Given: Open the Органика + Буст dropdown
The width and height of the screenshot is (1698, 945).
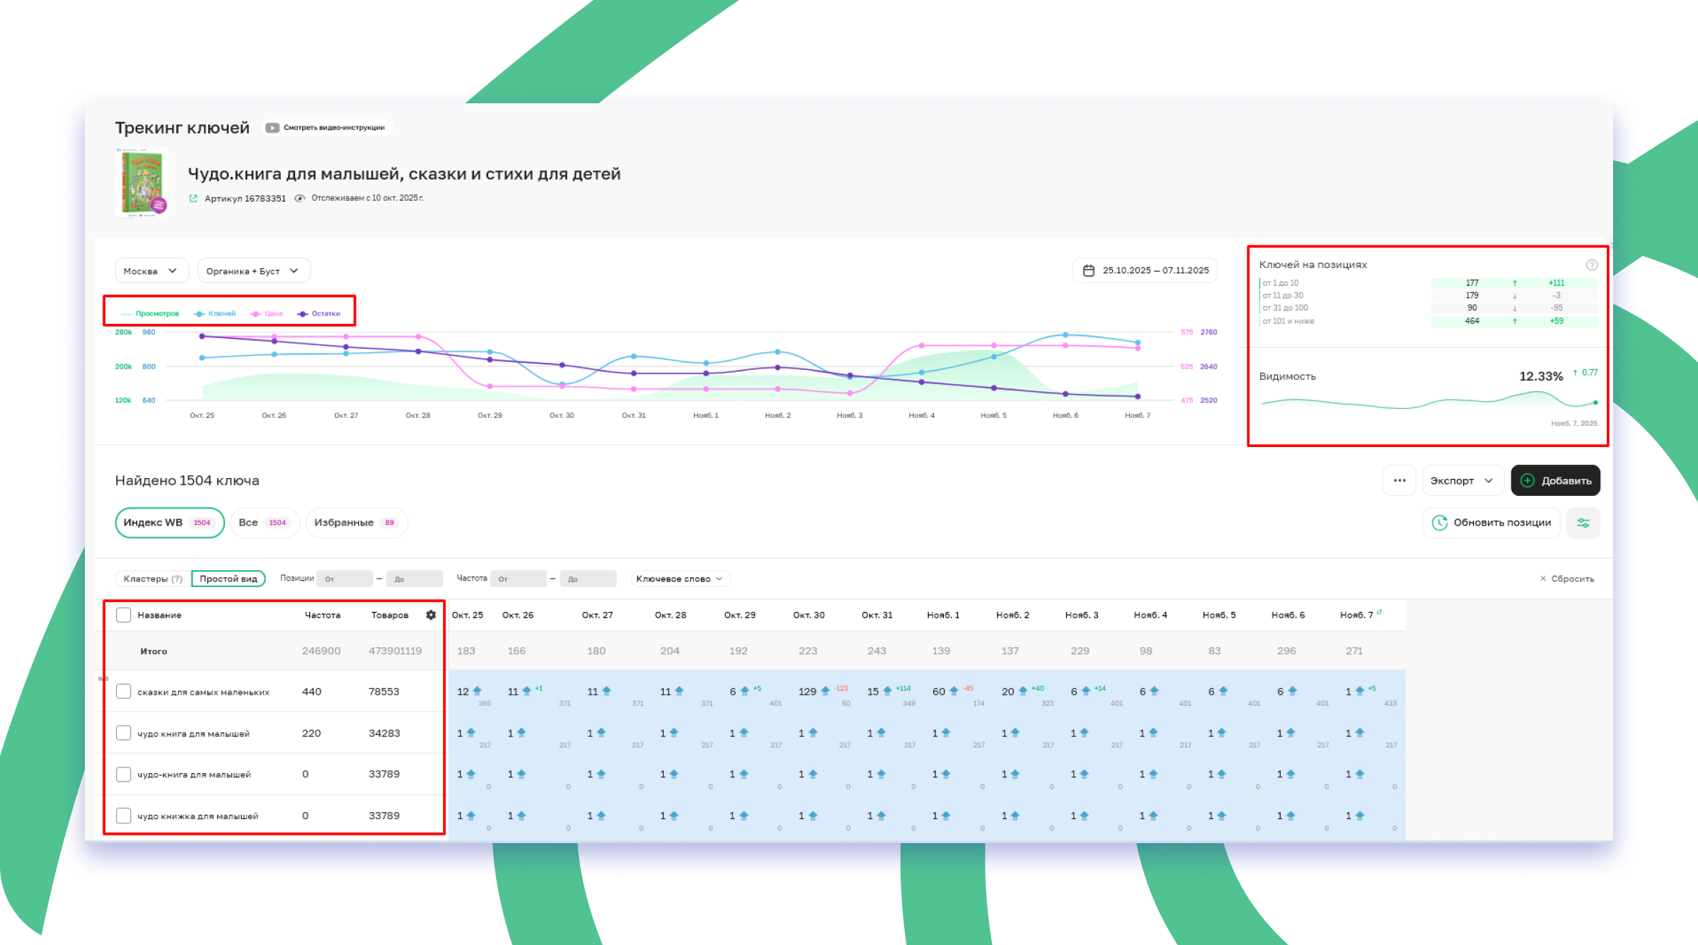Looking at the screenshot, I should pos(253,271).
